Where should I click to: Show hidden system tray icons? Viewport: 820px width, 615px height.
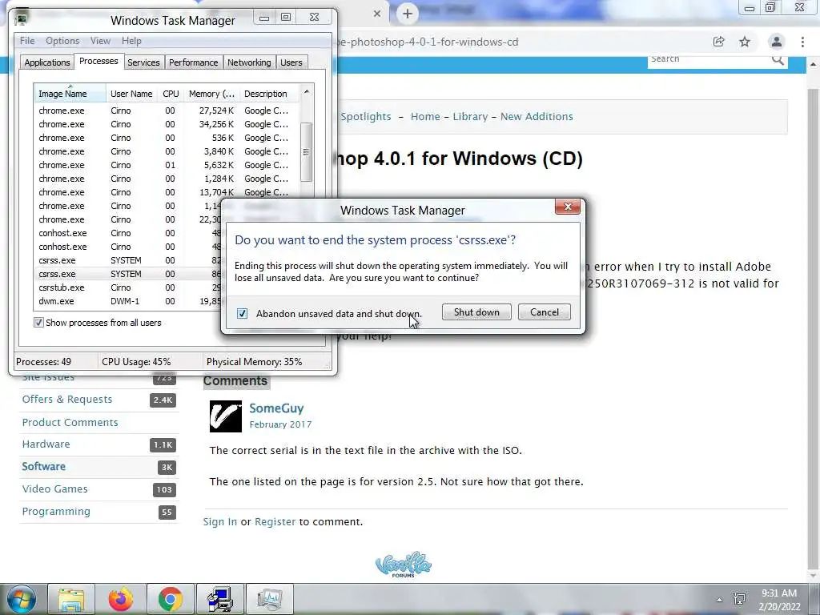[720, 600]
